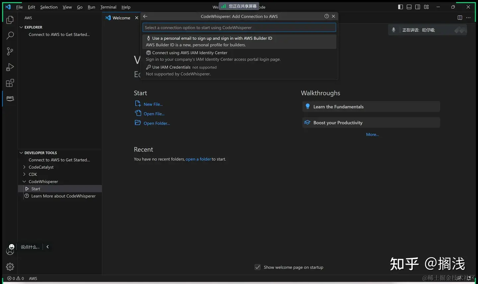Open the Terminal menu
This screenshot has height=284, width=478.
(108, 7)
